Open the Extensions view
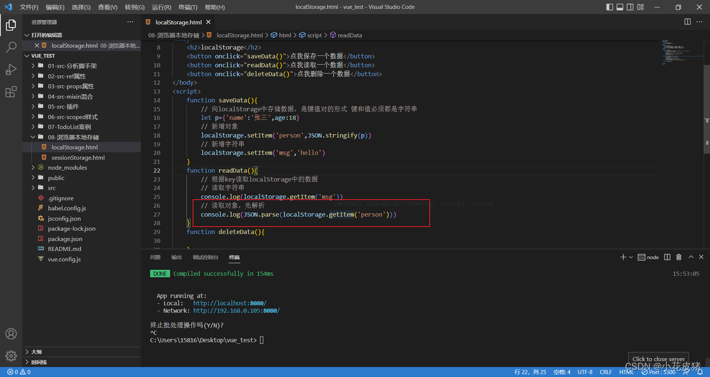The height and width of the screenshot is (377, 710). pyautogui.click(x=11, y=92)
